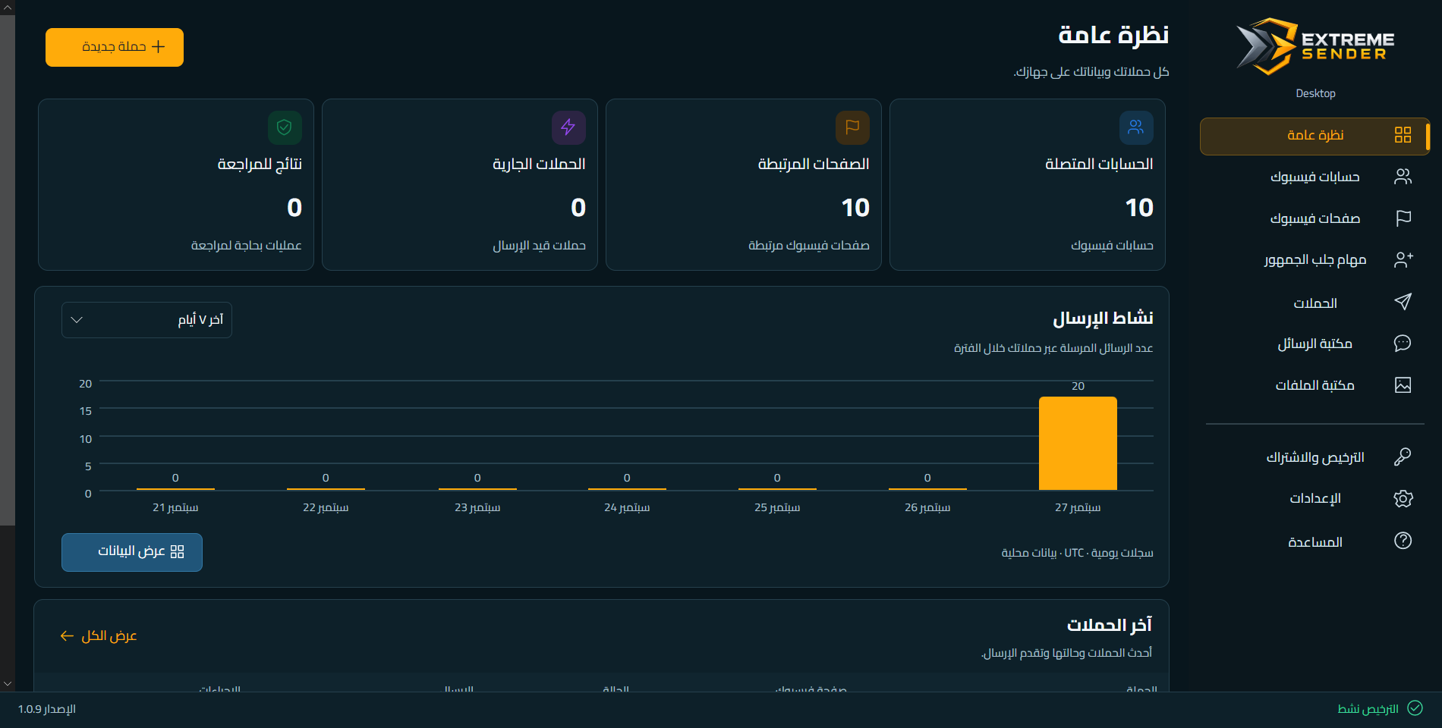Click the المساعدة question mark icon
The height and width of the screenshot is (728, 1442).
(1403, 541)
